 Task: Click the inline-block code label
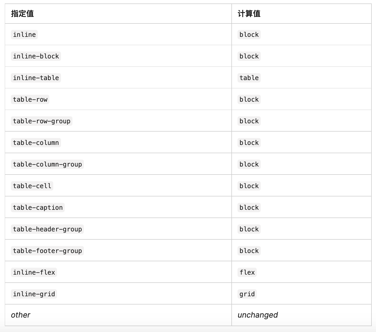click(x=36, y=56)
